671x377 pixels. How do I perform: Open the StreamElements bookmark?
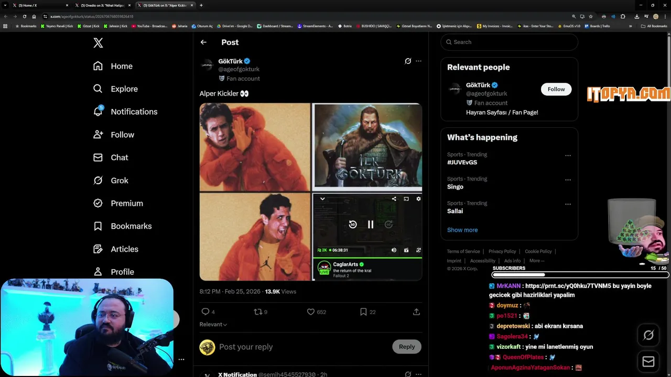pyautogui.click(x=315, y=26)
